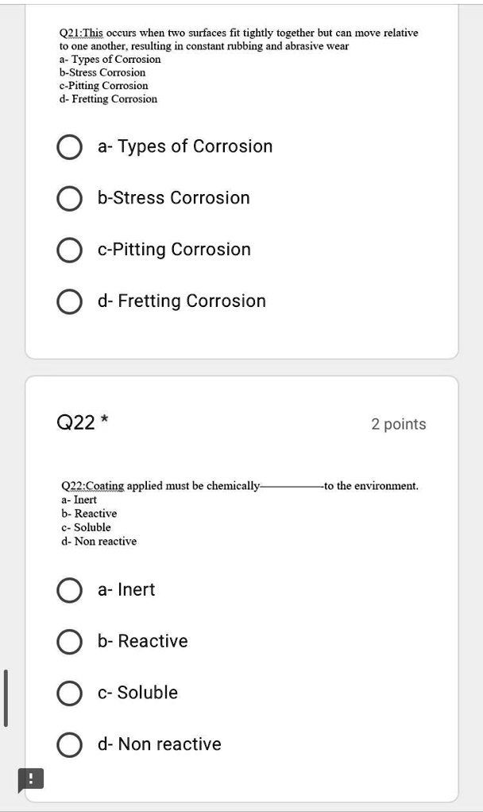The height and width of the screenshot is (812, 483).
Task: Click the 'a- Inert' option label text
Action: pyautogui.click(x=126, y=590)
